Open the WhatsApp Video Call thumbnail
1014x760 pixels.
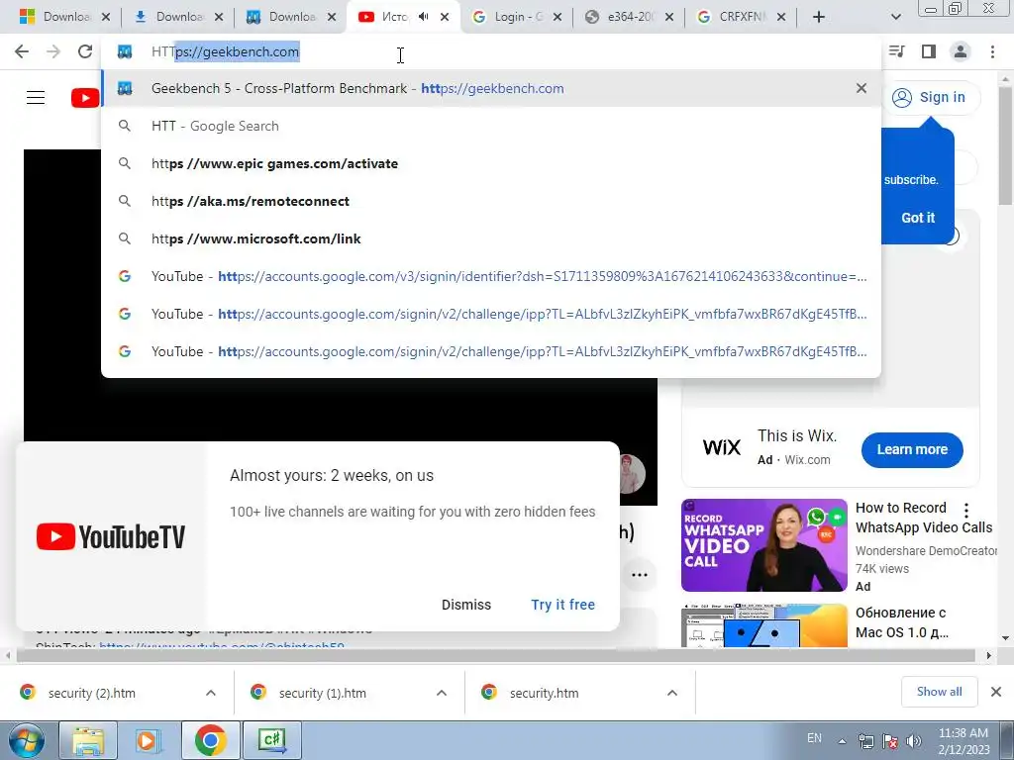763,545
